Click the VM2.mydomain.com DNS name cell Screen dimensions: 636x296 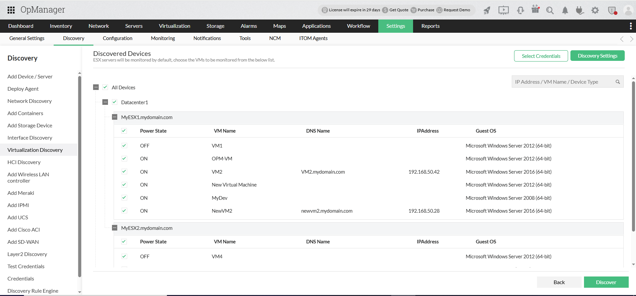[323, 172]
